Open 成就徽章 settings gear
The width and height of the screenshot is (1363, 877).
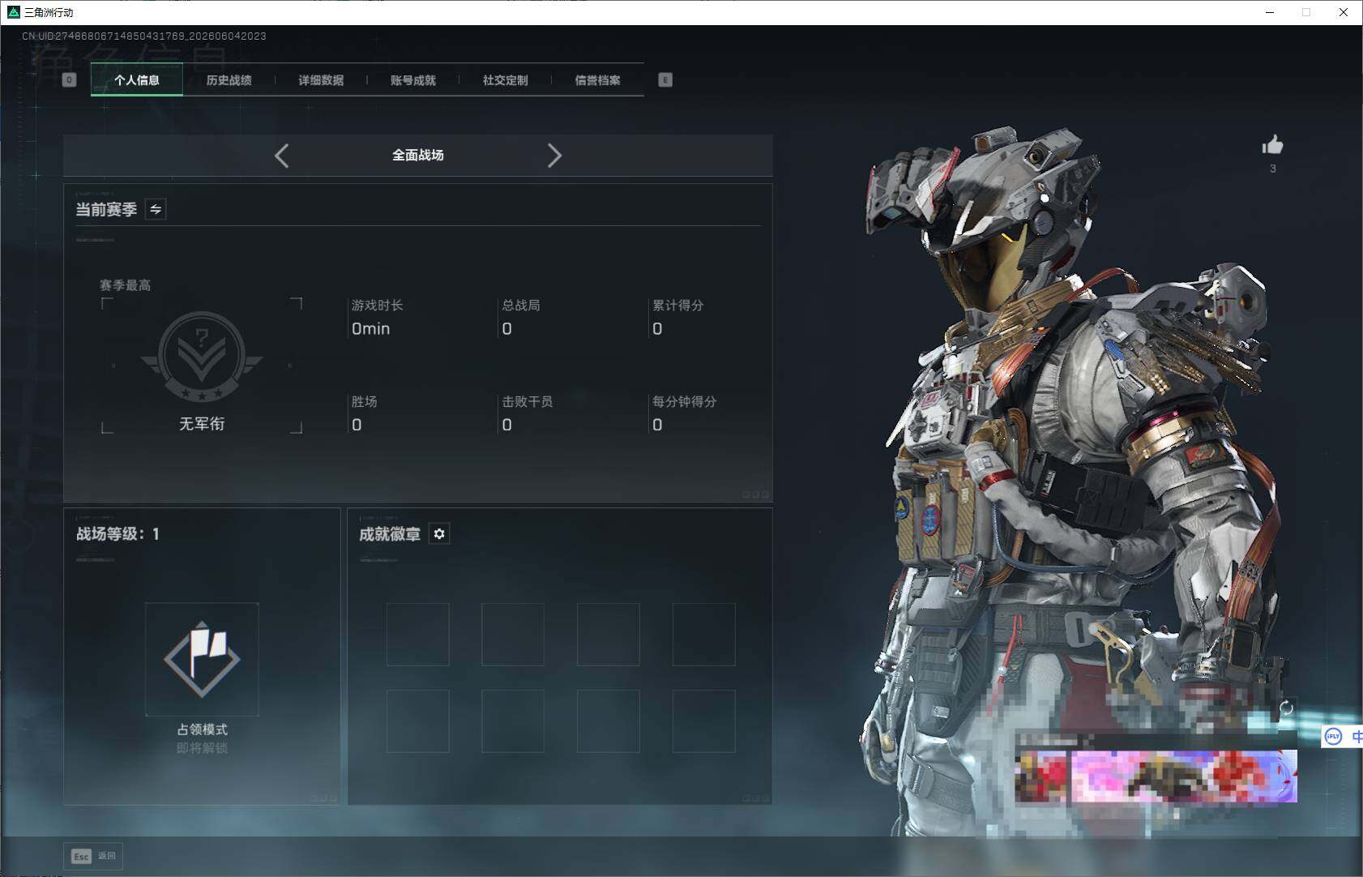[x=439, y=533]
